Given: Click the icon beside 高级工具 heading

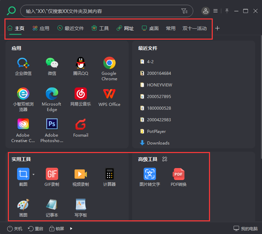Looking at the screenshot, I should [x=165, y=159].
